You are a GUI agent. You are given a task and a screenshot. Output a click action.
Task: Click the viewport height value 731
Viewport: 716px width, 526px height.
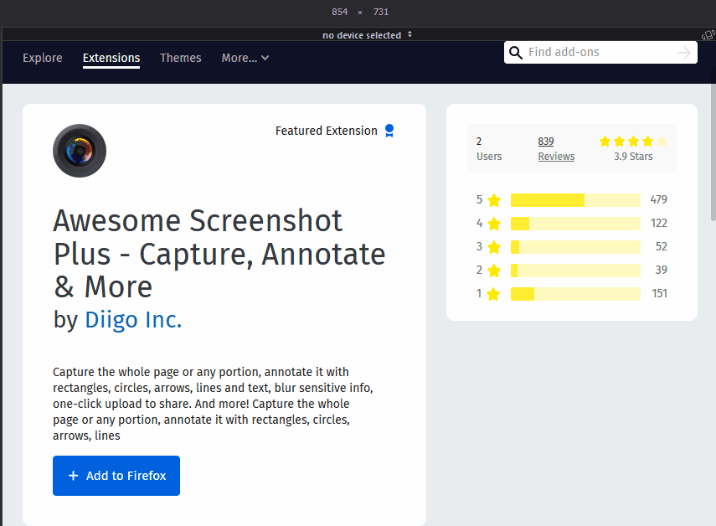click(381, 12)
